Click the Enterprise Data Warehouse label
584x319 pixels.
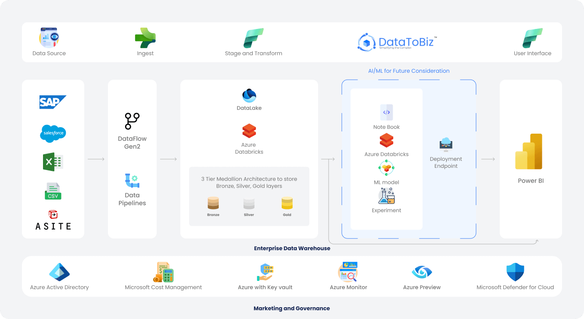pyautogui.click(x=292, y=248)
